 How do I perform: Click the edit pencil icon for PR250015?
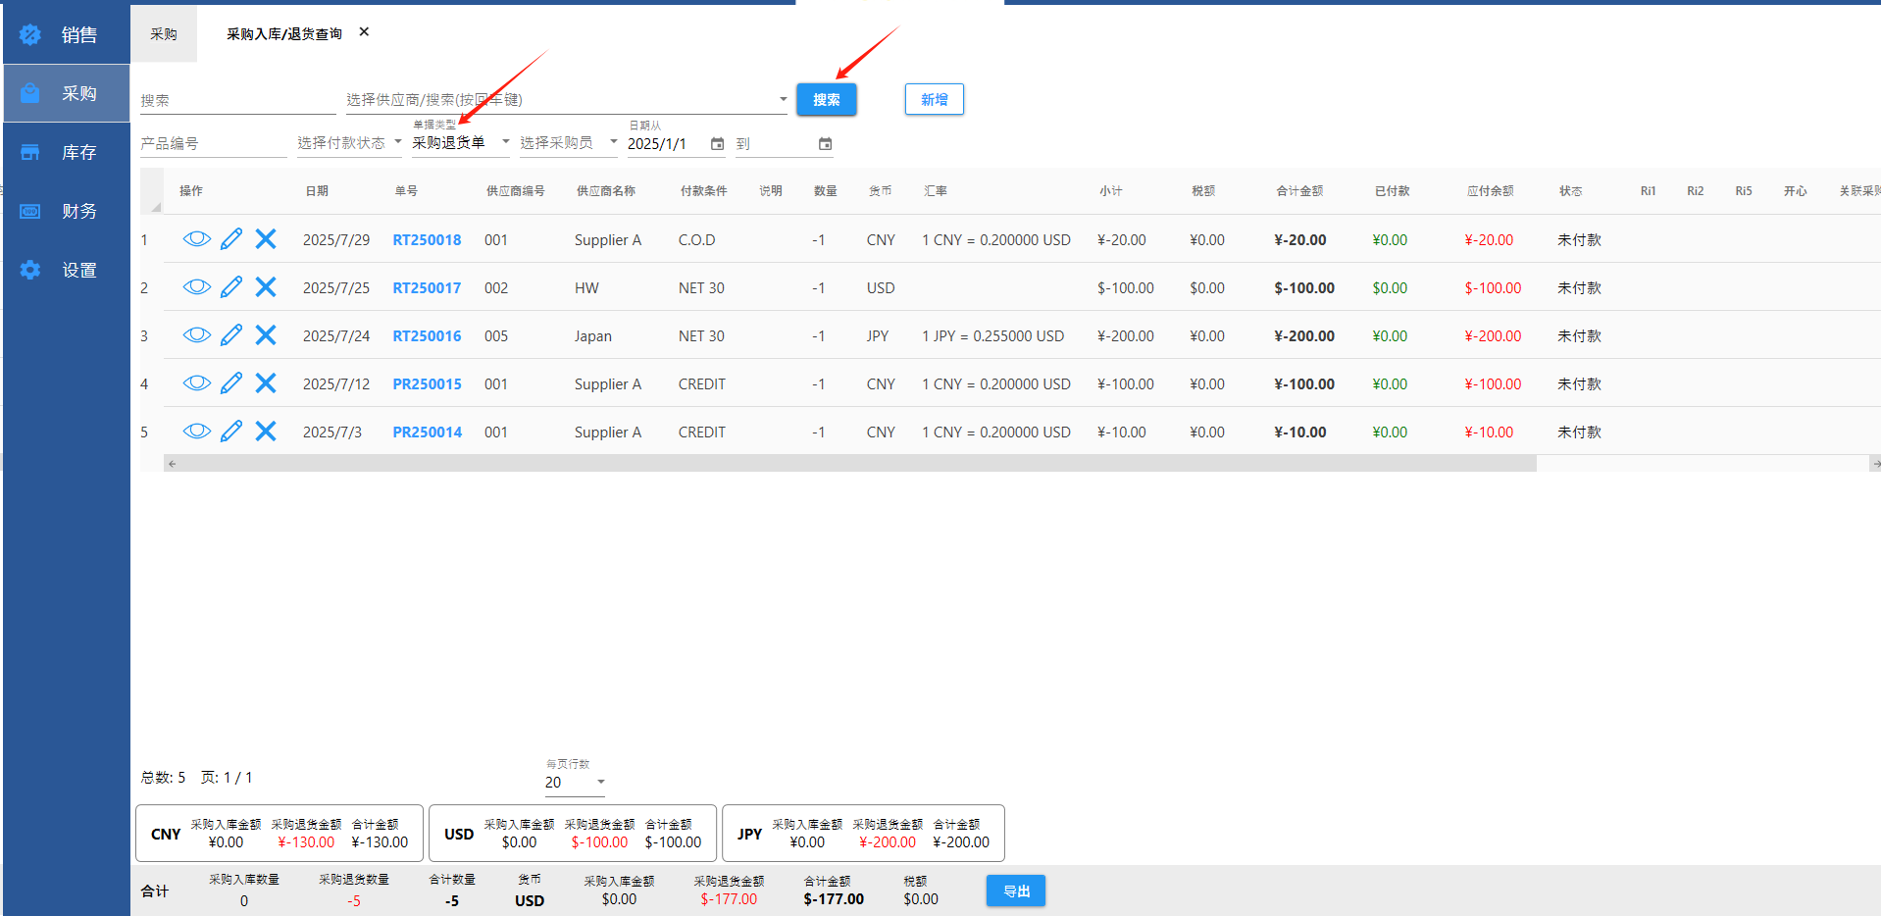231,383
